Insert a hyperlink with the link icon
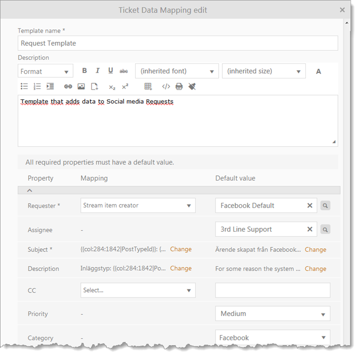355x352 pixels. [x=68, y=87]
